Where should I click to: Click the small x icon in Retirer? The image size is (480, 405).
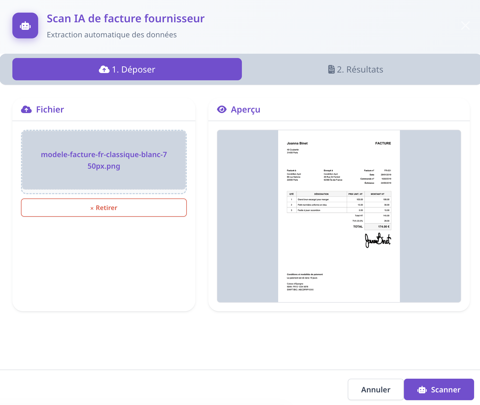pyautogui.click(x=92, y=208)
